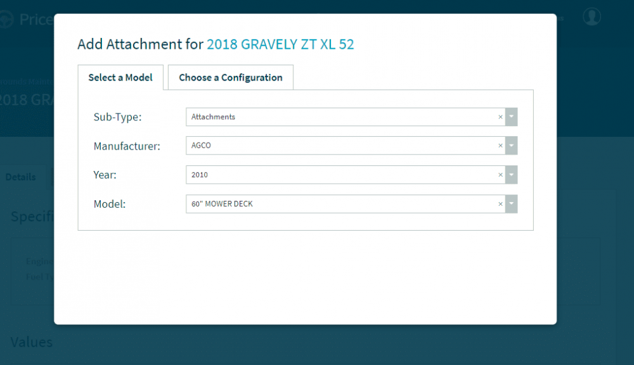Viewport: 634px width, 365px height.
Task: Click the 2018 GRAVELY ZT XL 52 title link
Action: [x=280, y=44]
